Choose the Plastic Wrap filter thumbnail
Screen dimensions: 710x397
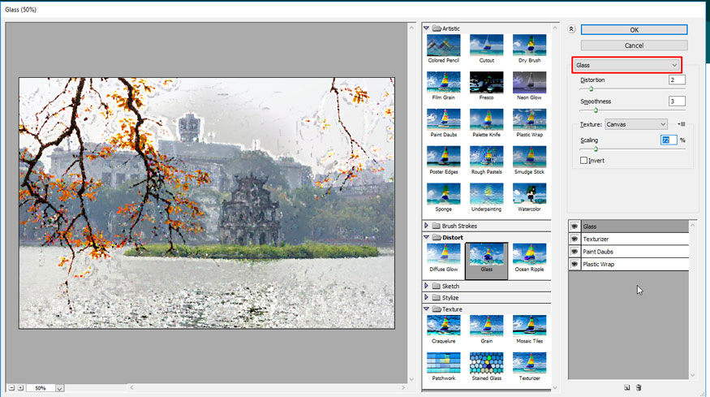pos(529,119)
